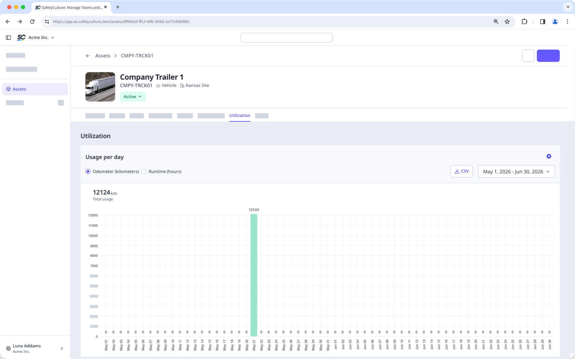Click the May 21 bar in the chart
The width and height of the screenshot is (575, 359).
[x=254, y=275]
